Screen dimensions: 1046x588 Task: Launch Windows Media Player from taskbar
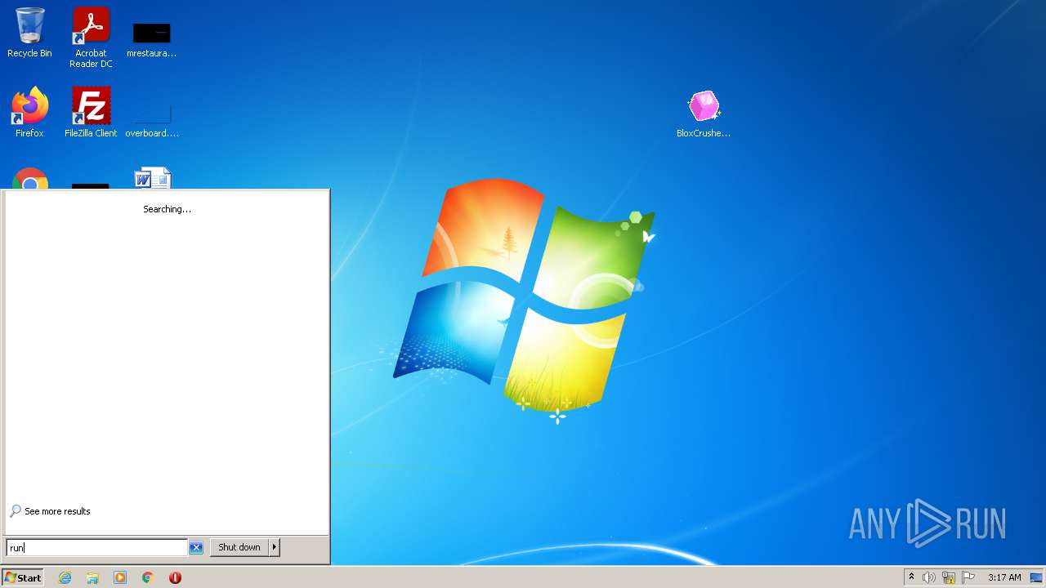[x=120, y=577]
